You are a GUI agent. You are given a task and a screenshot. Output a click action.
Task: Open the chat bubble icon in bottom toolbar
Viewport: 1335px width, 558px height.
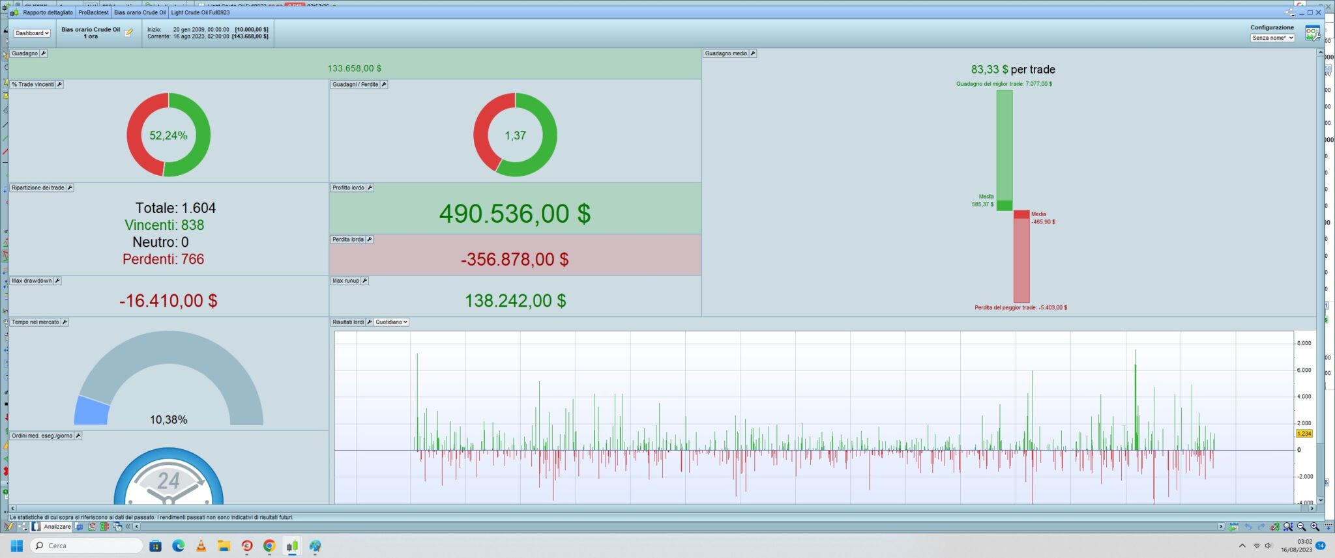click(80, 527)
